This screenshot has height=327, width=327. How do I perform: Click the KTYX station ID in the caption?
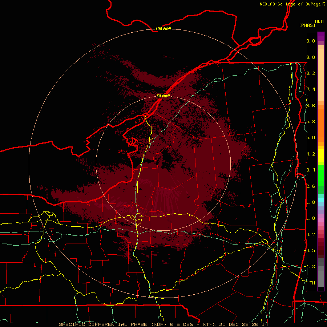(x=210, y=324)
